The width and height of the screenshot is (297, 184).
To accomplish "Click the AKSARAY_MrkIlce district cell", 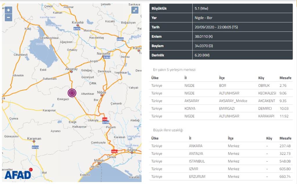I will point(233,101).
